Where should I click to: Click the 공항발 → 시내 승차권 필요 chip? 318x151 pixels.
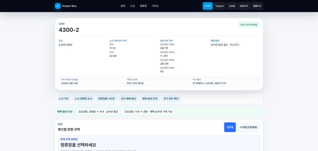[x=98, y=112]
